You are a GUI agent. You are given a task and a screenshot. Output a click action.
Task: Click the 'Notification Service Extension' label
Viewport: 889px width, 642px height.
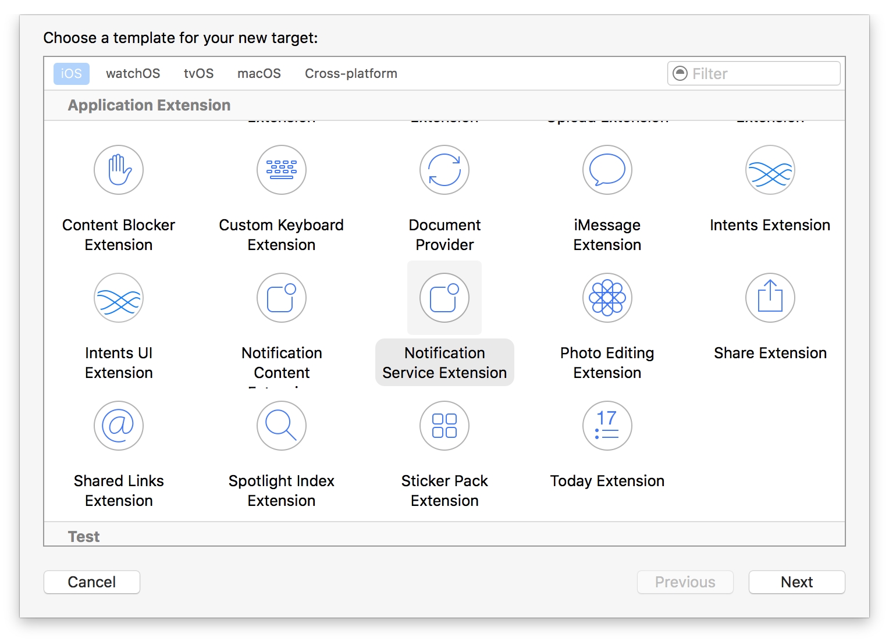pyautogui.click(x=444, y=363)
